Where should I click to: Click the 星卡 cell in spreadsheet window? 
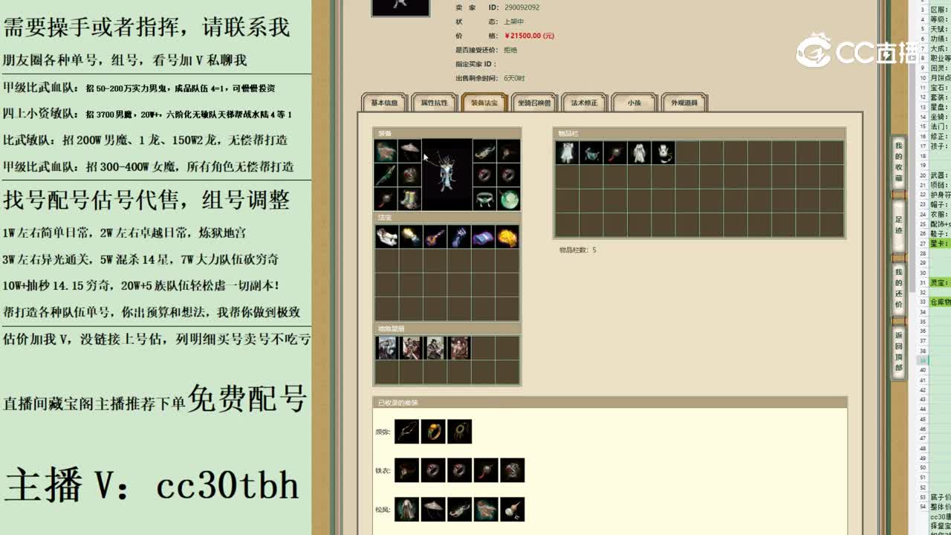pyautogui.click(x=939, y=244)
